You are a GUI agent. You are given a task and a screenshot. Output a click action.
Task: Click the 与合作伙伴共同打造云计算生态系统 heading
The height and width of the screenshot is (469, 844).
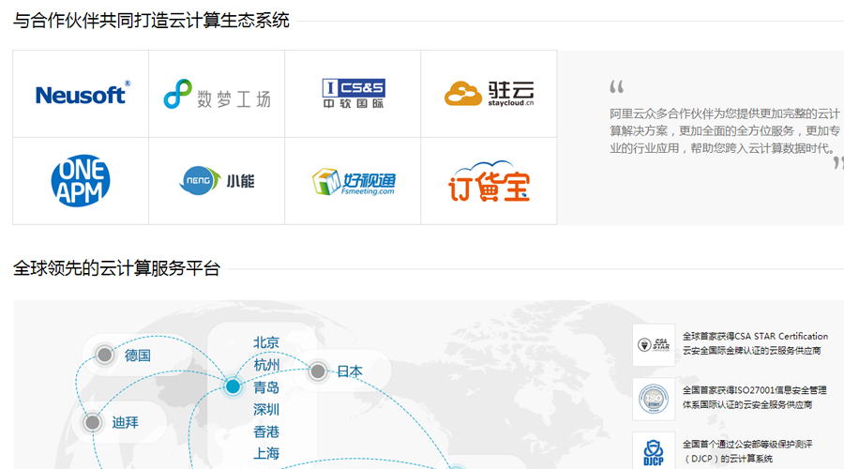[151, 21]
